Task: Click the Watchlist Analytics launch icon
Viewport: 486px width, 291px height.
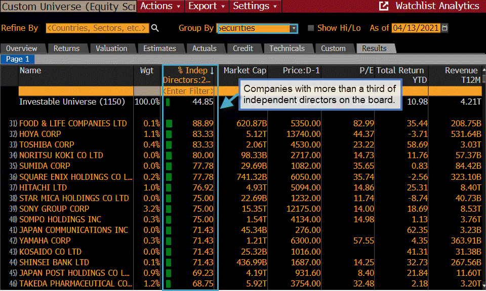Action: click(384, 6)
